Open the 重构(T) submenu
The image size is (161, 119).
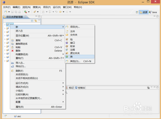[x=38, y=58]
